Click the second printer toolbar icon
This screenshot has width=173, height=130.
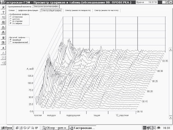click(x=3, y=33)
